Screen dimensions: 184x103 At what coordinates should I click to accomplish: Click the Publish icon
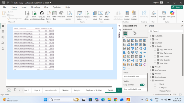[153, 14]
